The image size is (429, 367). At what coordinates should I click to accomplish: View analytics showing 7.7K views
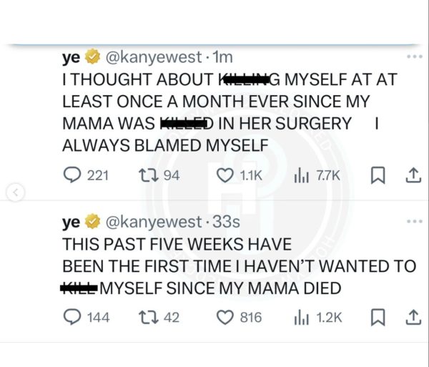301,175
